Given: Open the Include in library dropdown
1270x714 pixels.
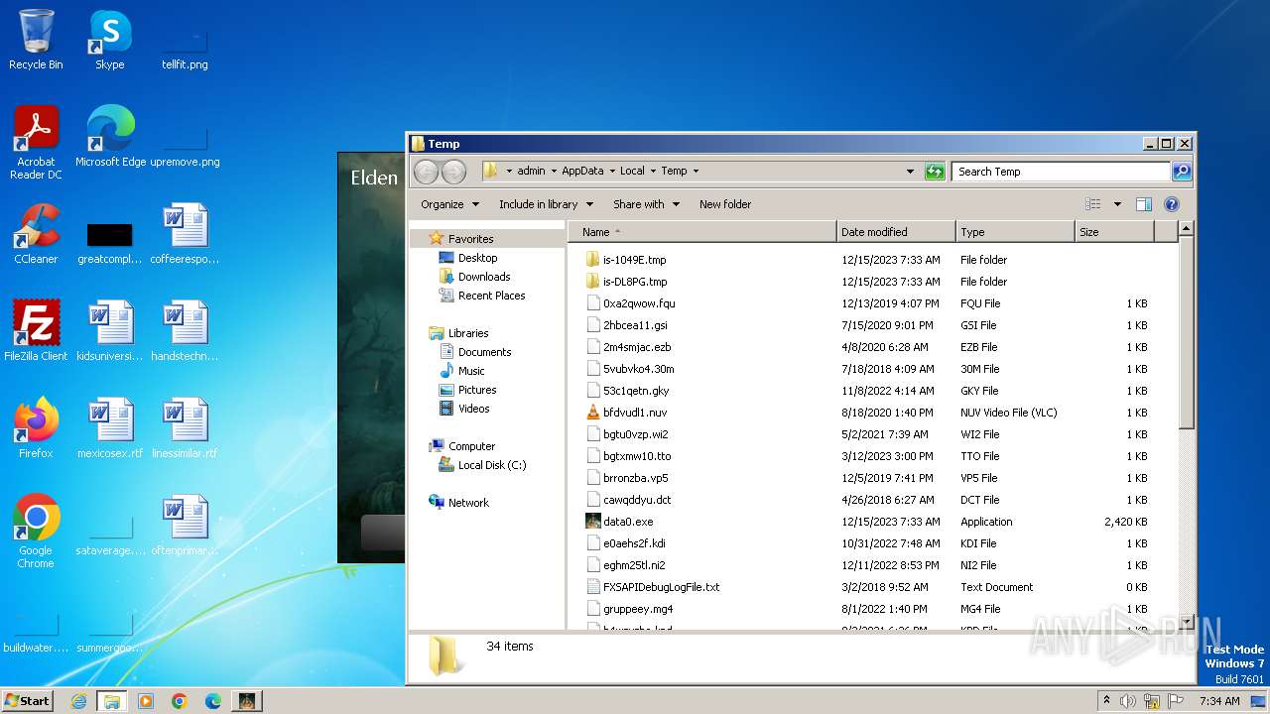Looking at the screenshot, I should [x=546, y=204].
